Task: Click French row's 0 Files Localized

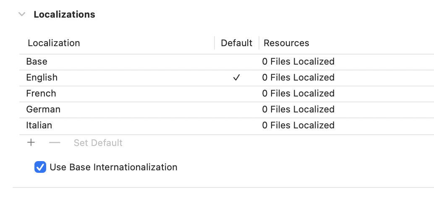Action: [298, 94]
